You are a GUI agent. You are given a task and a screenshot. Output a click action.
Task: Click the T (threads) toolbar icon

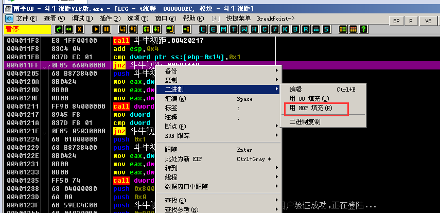234,29
